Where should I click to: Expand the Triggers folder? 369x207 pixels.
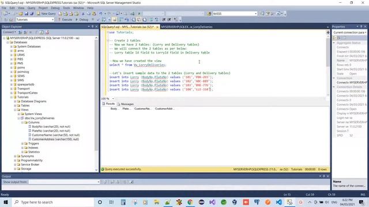22,144
